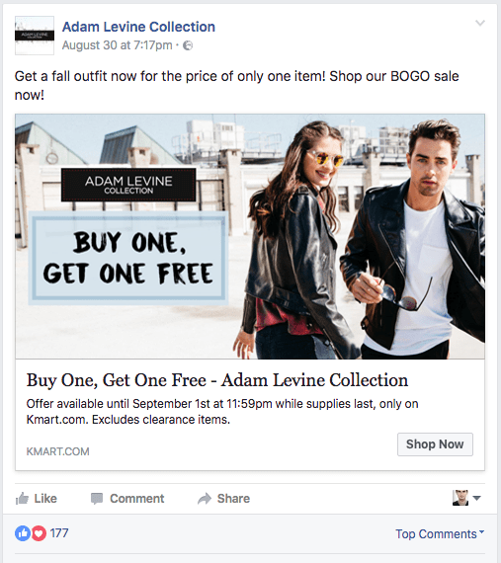Open the post-as identity dropdown arrow
The width and height of the screenshot is (501, 563).
pyautogui.click(x=477, y=498)
